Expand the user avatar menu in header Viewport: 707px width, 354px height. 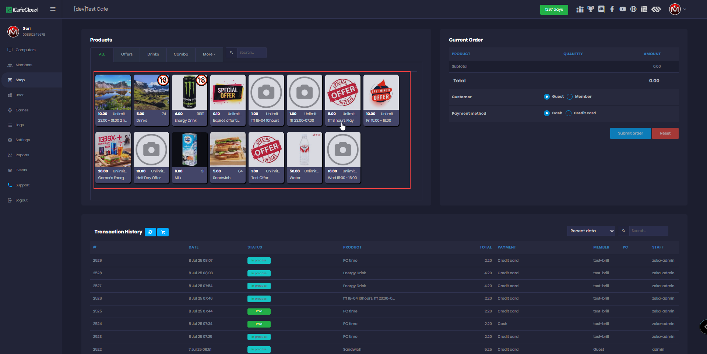(677, 9)
